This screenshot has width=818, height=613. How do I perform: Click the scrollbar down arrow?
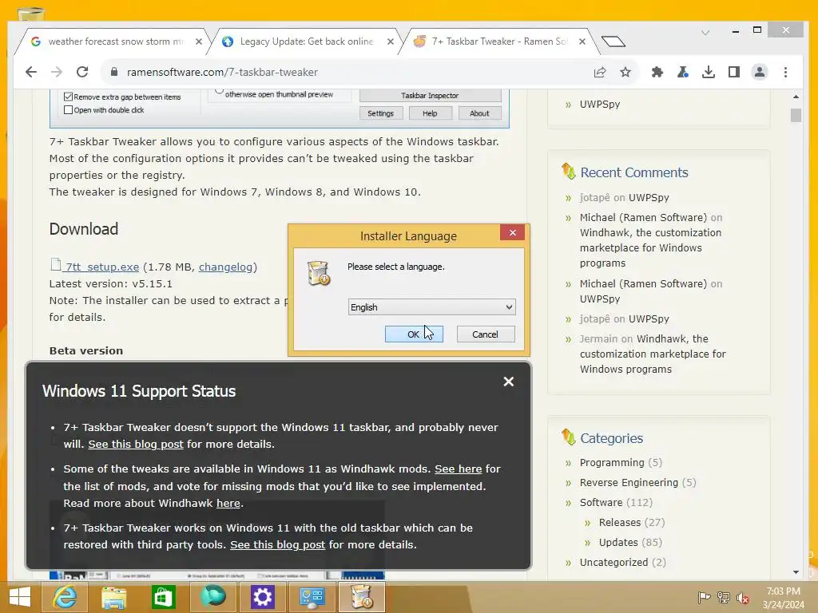coord(796,571)
